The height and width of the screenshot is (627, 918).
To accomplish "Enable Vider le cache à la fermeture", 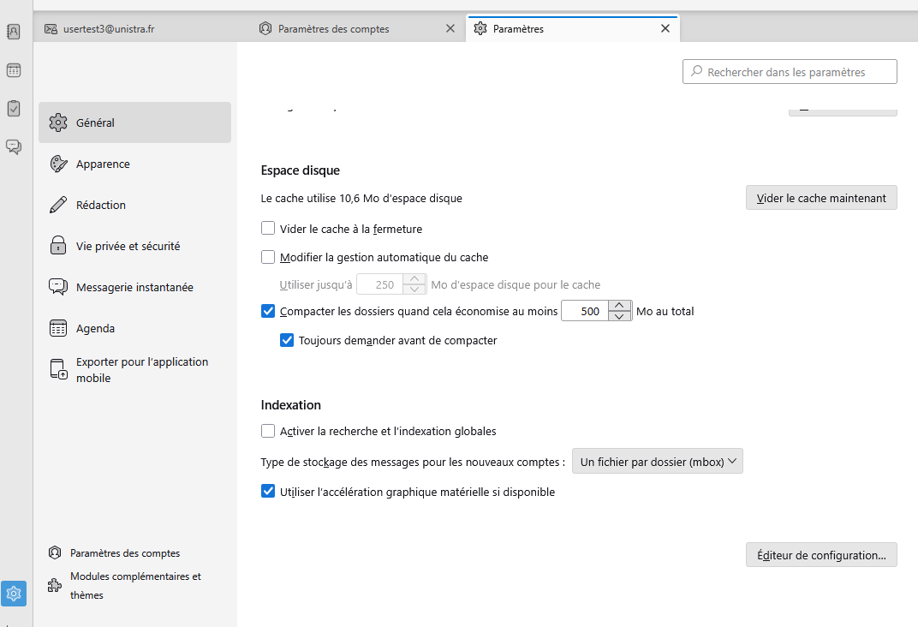I will (268, 229).
